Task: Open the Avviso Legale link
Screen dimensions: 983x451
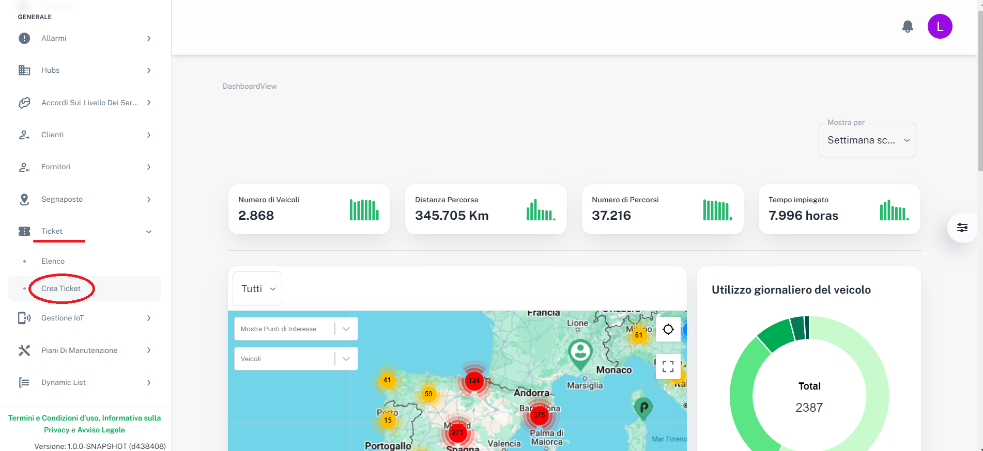Action: [x=101, y=430]
